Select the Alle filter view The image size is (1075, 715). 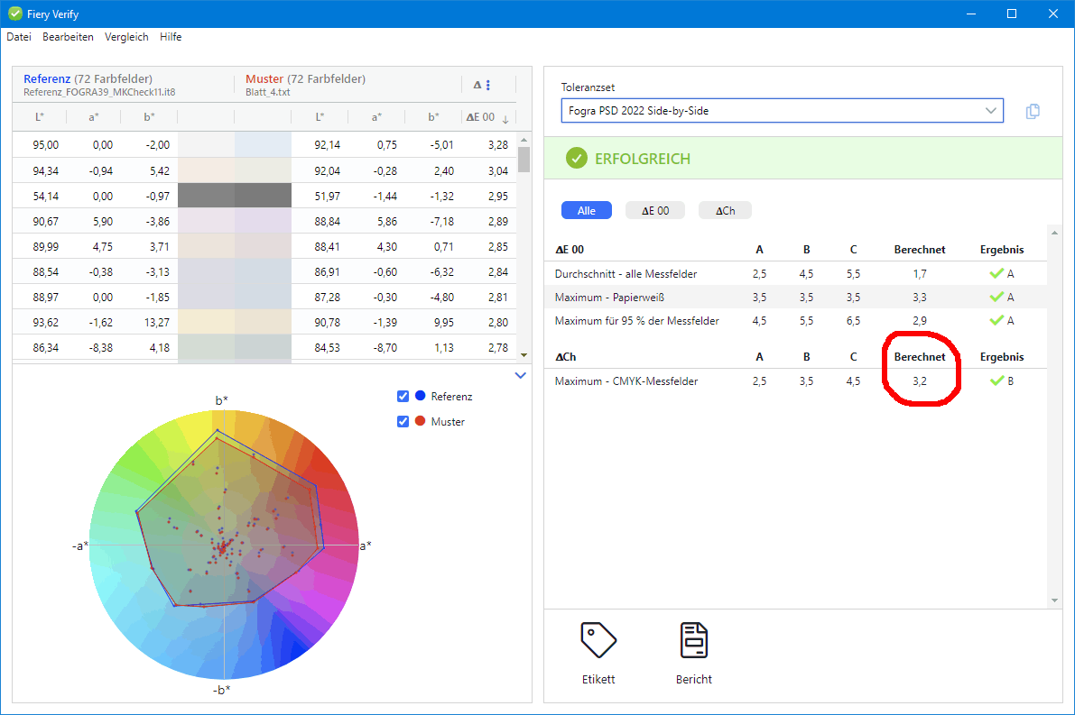pos(586,209)
